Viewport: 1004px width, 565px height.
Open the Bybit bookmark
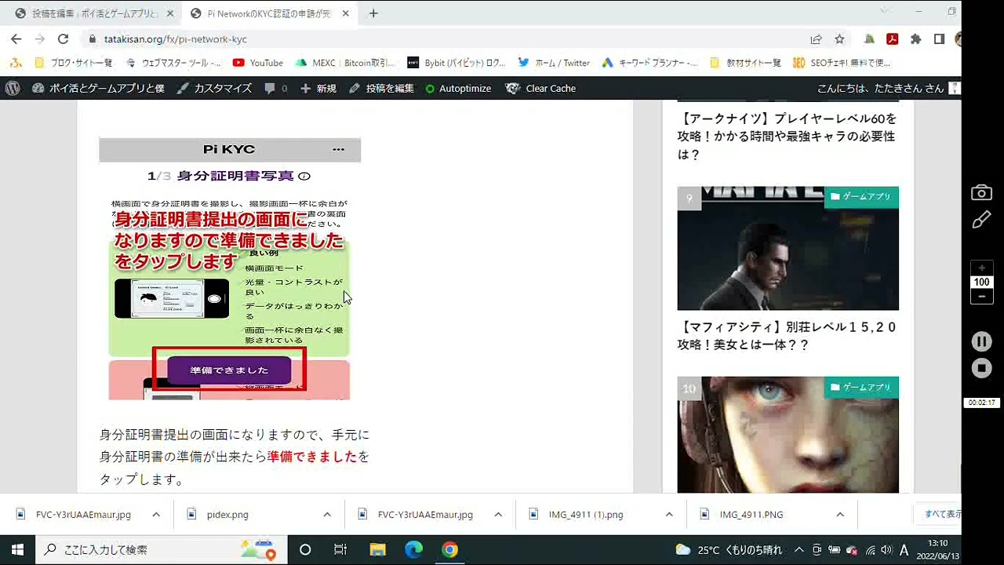[x=457, y=63]
